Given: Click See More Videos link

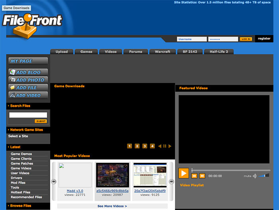Looking at the screenshot, I should [x=112, y=206].
